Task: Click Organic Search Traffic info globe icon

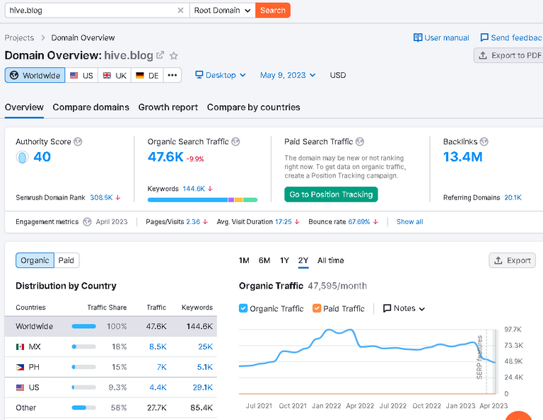Action: point(235,141)
